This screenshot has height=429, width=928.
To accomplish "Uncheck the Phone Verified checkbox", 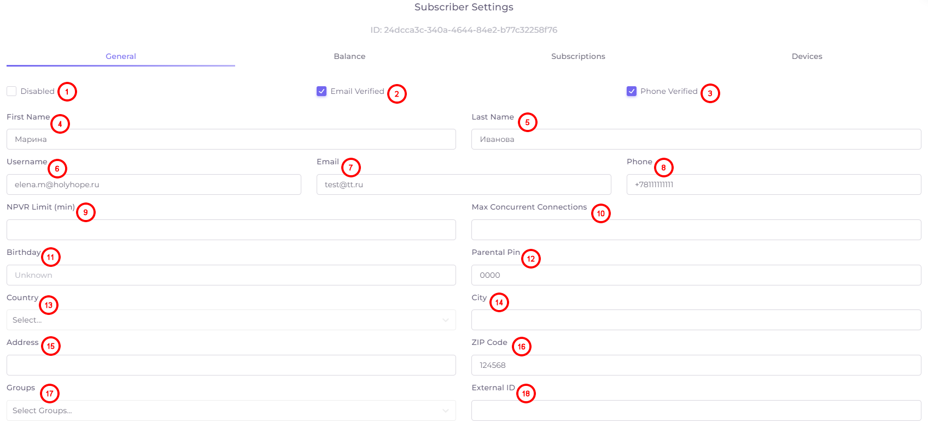I will [632, 91].
